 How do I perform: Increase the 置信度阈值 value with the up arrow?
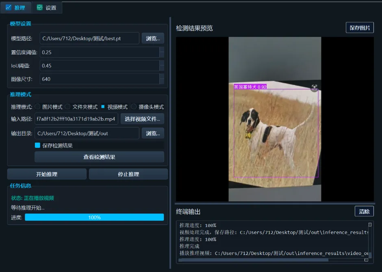tap(162, 50)
